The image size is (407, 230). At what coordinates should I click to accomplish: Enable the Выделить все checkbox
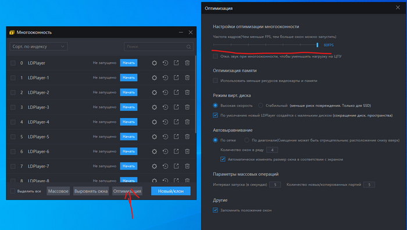12,191
